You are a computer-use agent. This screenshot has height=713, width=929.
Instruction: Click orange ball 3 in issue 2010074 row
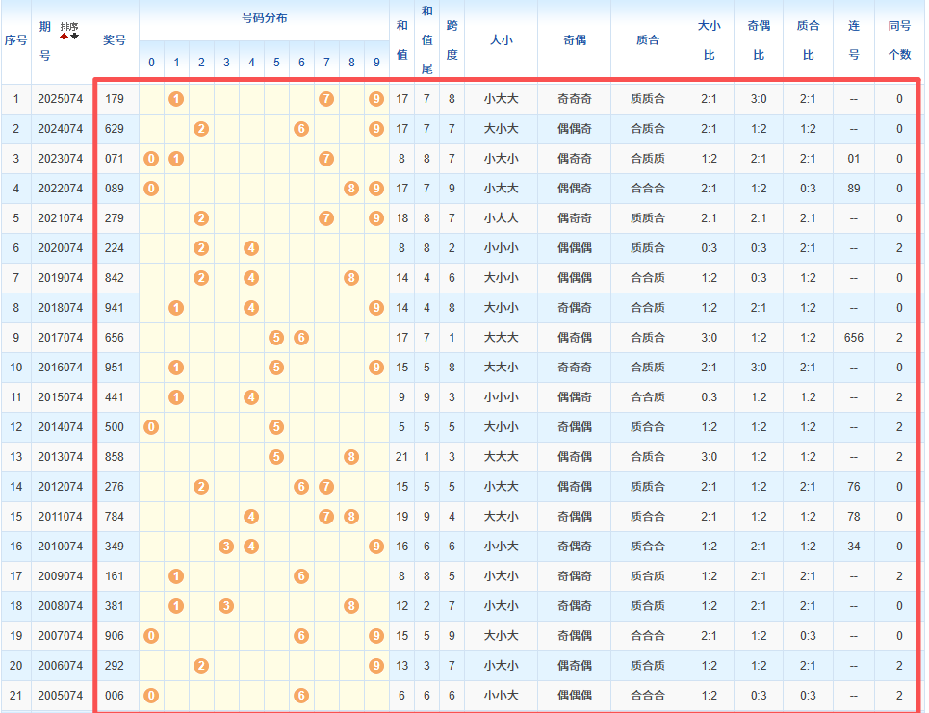[x=226, y=547]
